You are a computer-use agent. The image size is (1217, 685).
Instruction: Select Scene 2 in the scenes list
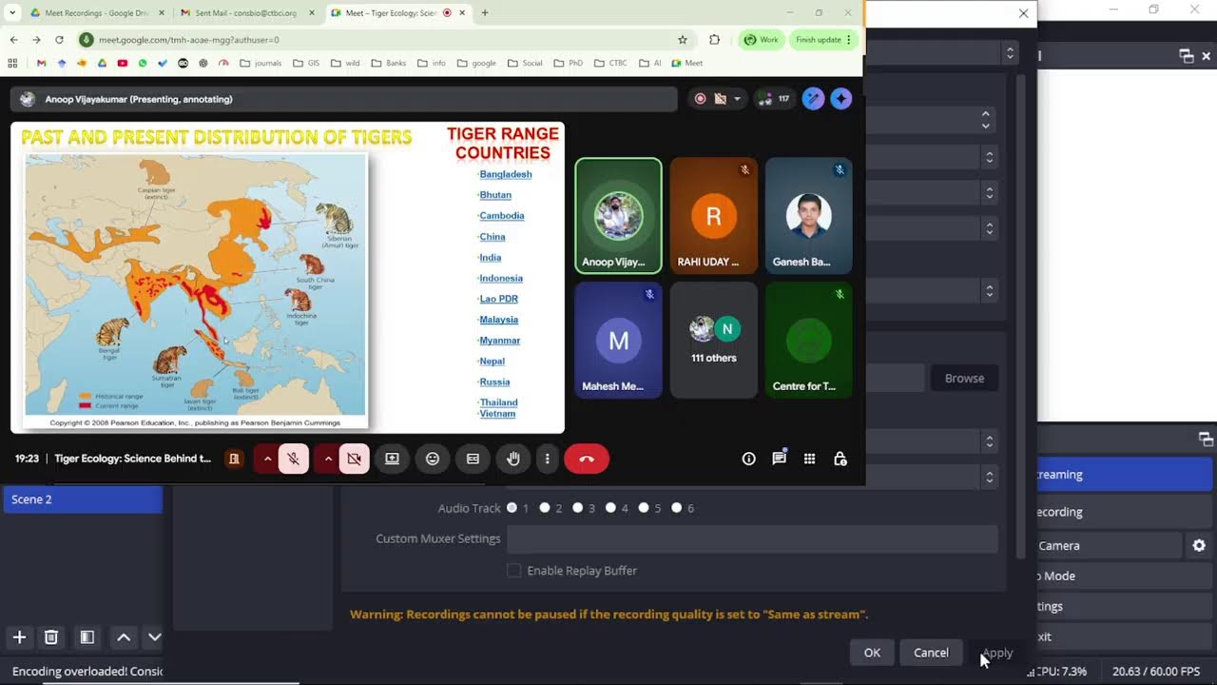[x=83, y=499]
